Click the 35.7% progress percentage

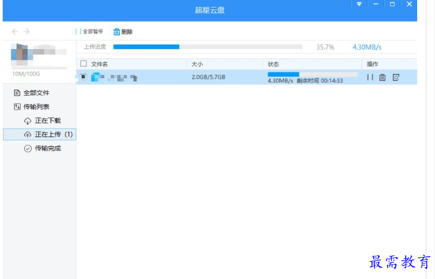click(325, 47)
